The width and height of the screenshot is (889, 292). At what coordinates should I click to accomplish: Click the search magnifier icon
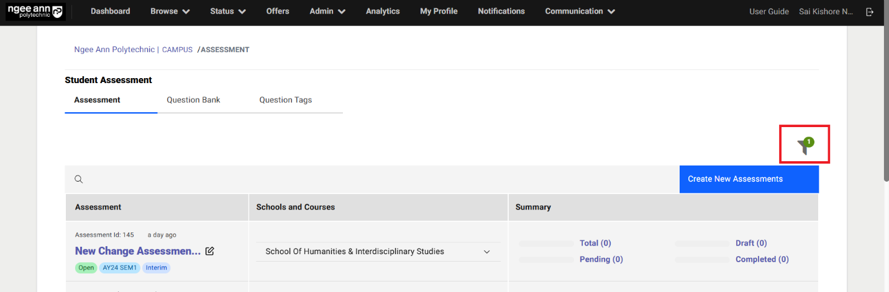(x=79, y=179)
